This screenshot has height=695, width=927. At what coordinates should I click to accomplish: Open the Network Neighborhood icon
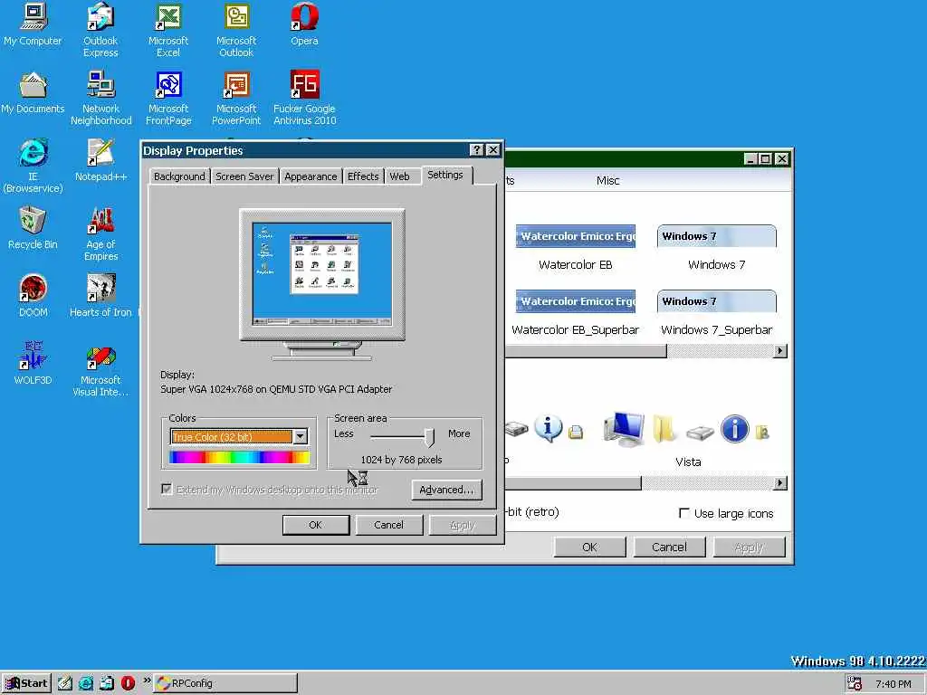click(x=101, y=98)
